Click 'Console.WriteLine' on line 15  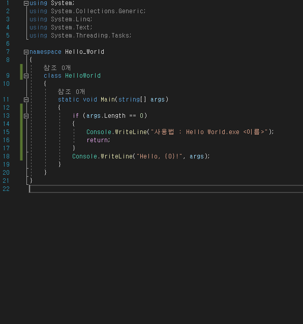[116, 132]
